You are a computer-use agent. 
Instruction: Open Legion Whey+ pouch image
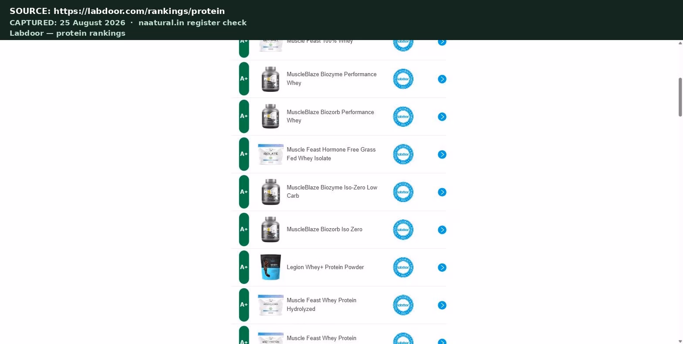(x=270, y=267)
